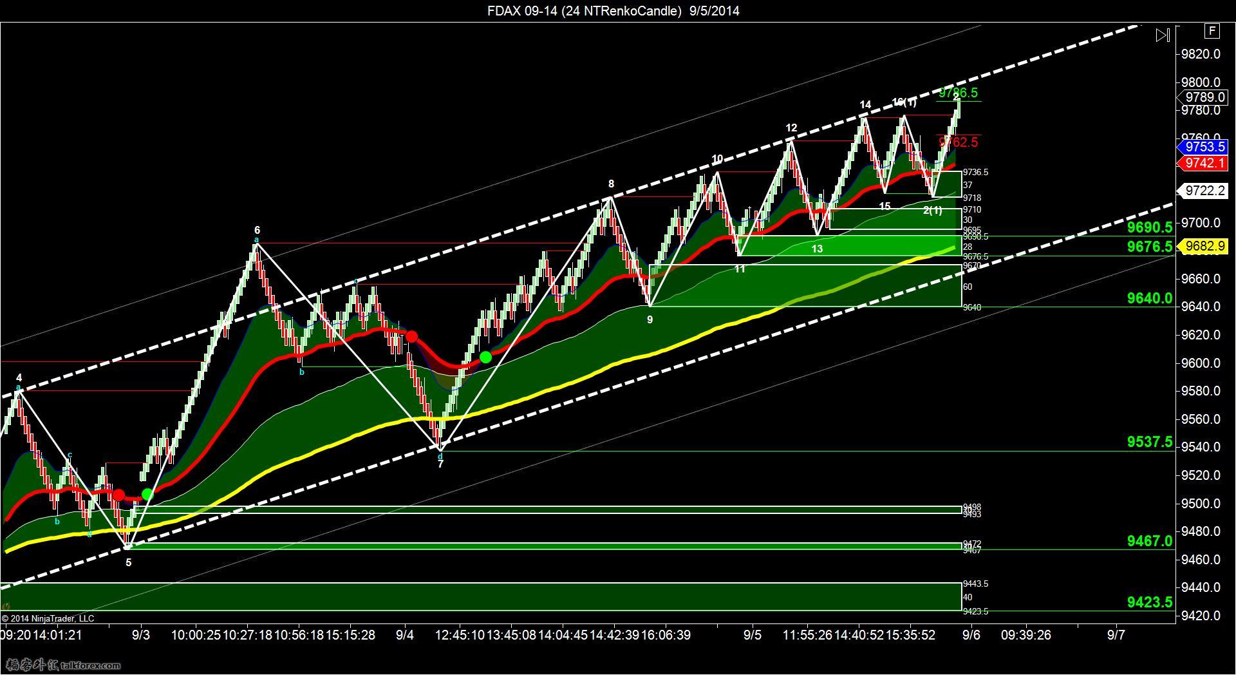Select the white 9722.2 price marker
Image resolution: width=1236 pixels, height=675 pixels.
click(x=1204, y=191)
